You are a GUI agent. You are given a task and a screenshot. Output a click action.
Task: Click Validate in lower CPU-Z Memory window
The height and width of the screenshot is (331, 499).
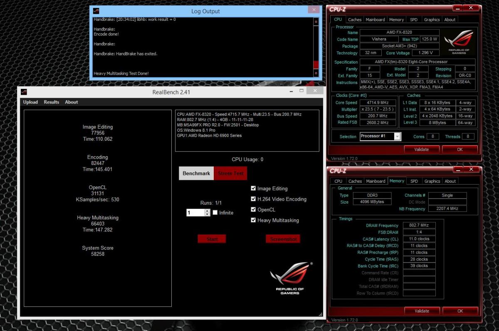pos(422,311)
